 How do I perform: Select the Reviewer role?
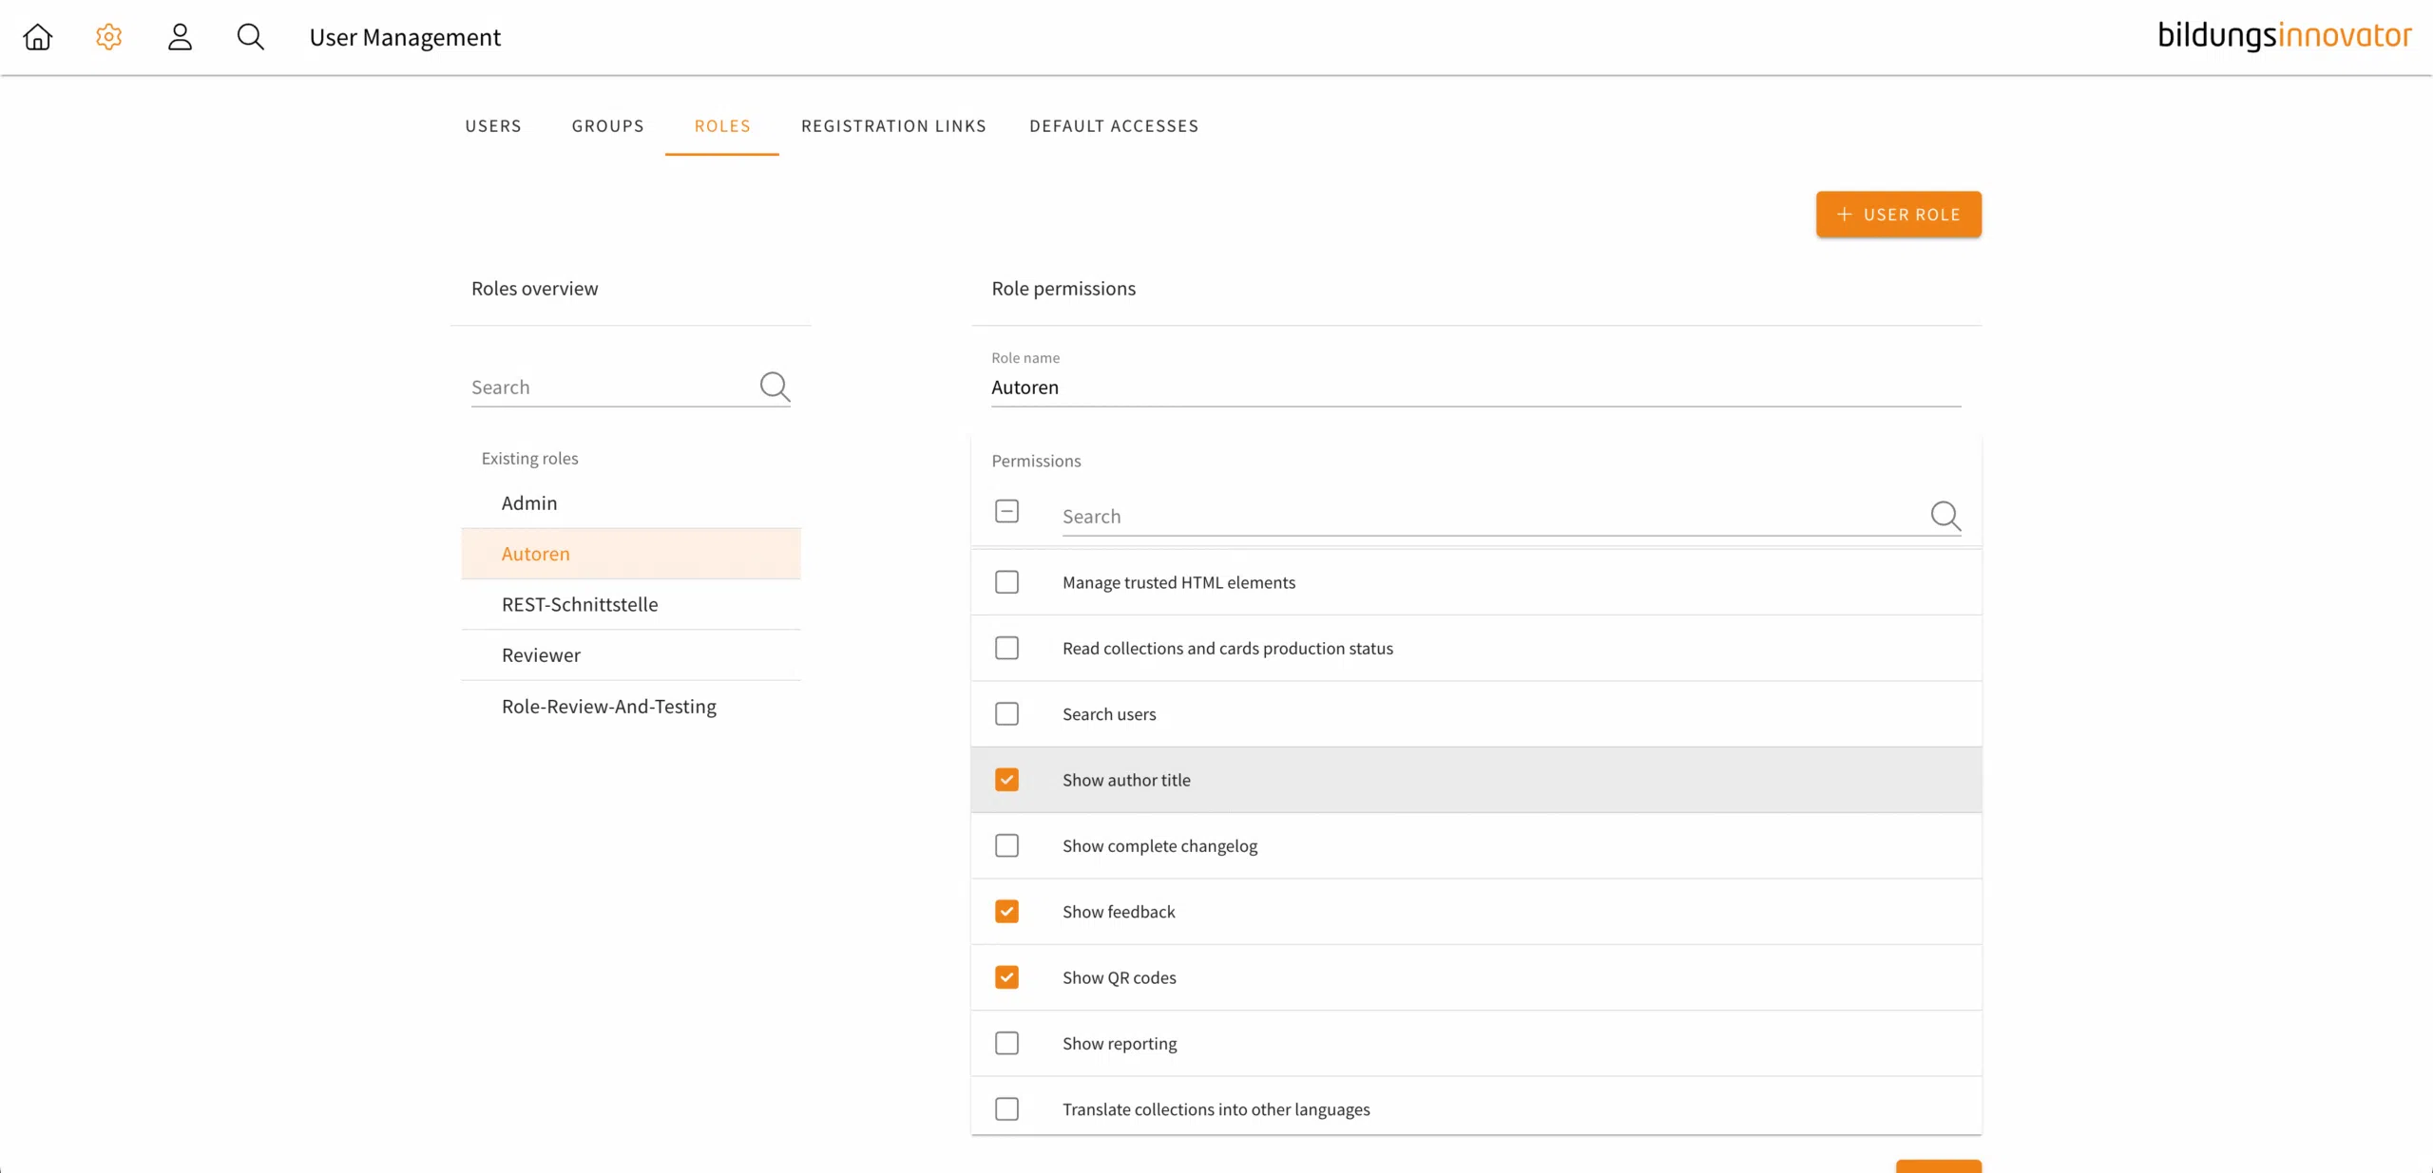pyautogui.click(x=541, y=655)
